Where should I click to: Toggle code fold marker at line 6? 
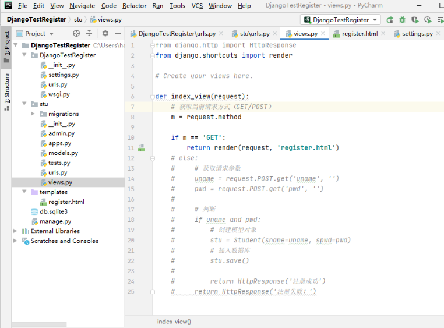coord(152,97)
